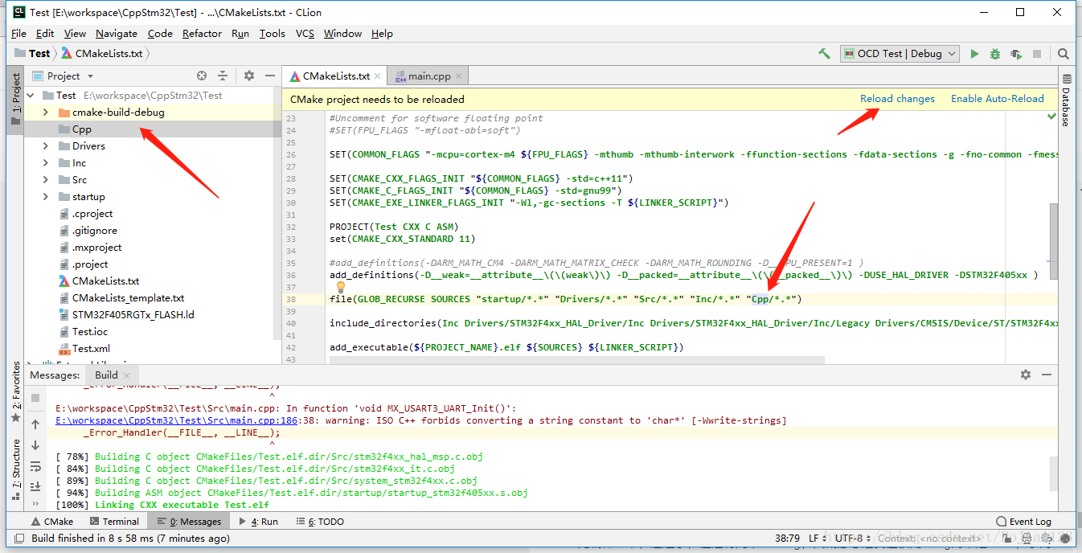The image size is (1082, 553).
Task: Open the 6: TODO tool window
Action: click(320, 522)
